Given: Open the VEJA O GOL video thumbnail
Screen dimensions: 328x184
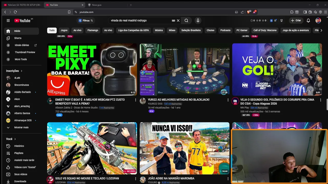Looking at the screenshot, I should [277, 70].
